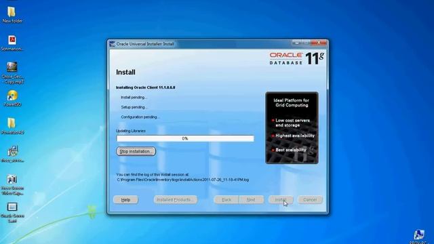
Task: Click the Oracle Database 11g logo
Action: [297, 58]
